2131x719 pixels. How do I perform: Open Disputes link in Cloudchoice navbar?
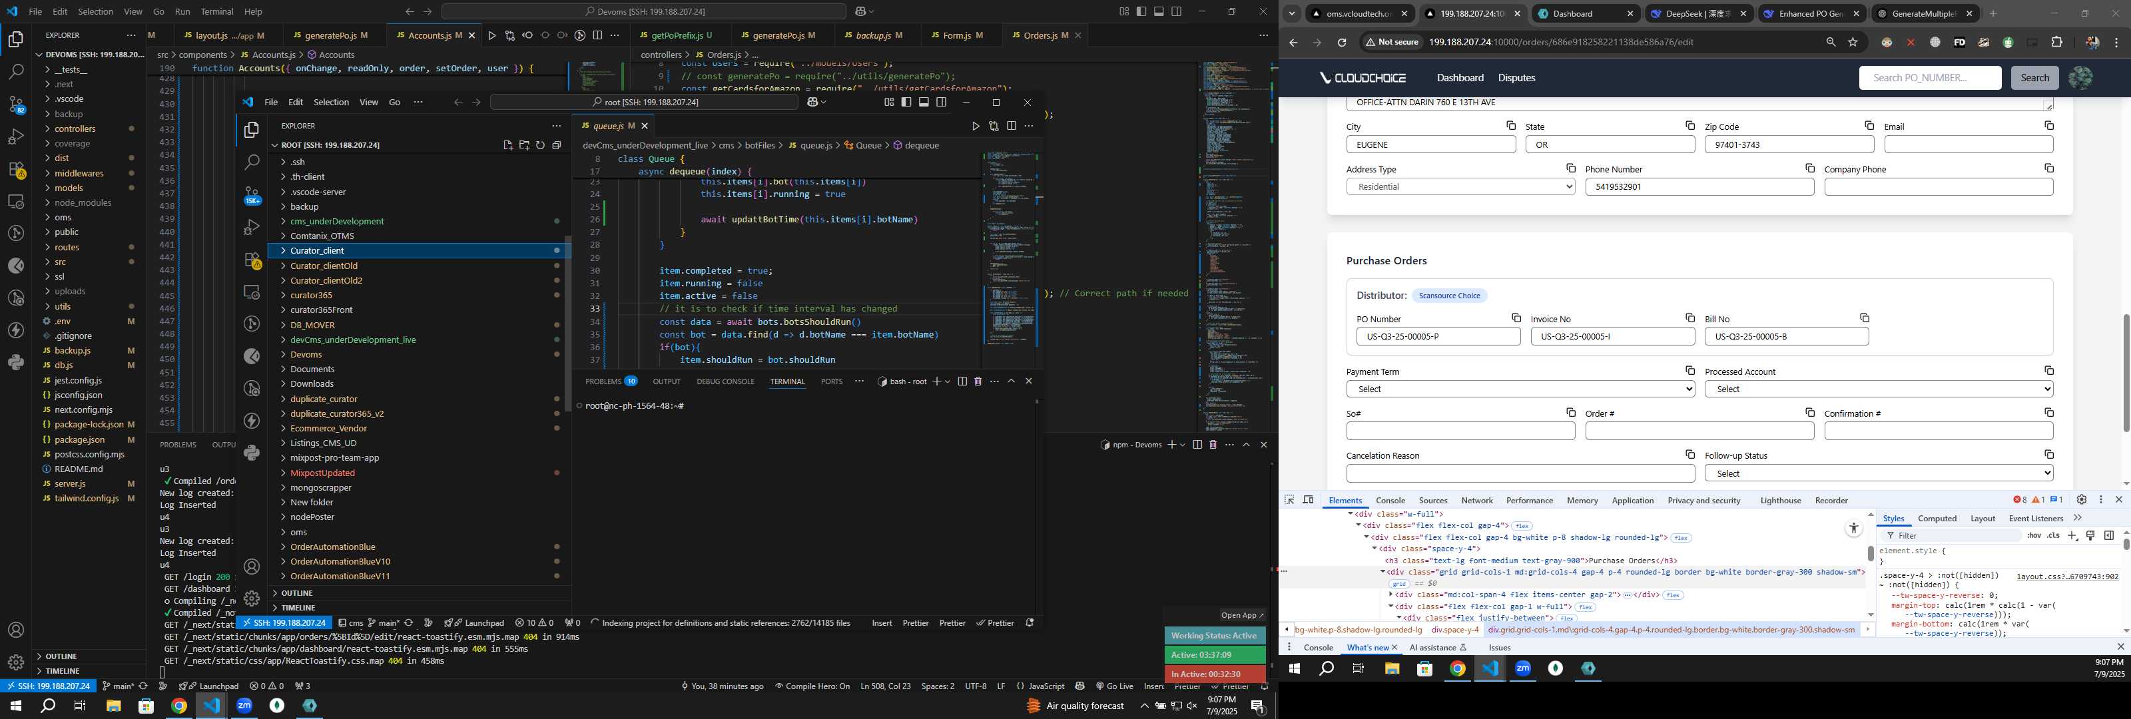(1516, 78)
